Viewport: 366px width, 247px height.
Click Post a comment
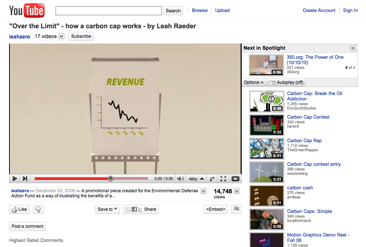pos(27,226)
